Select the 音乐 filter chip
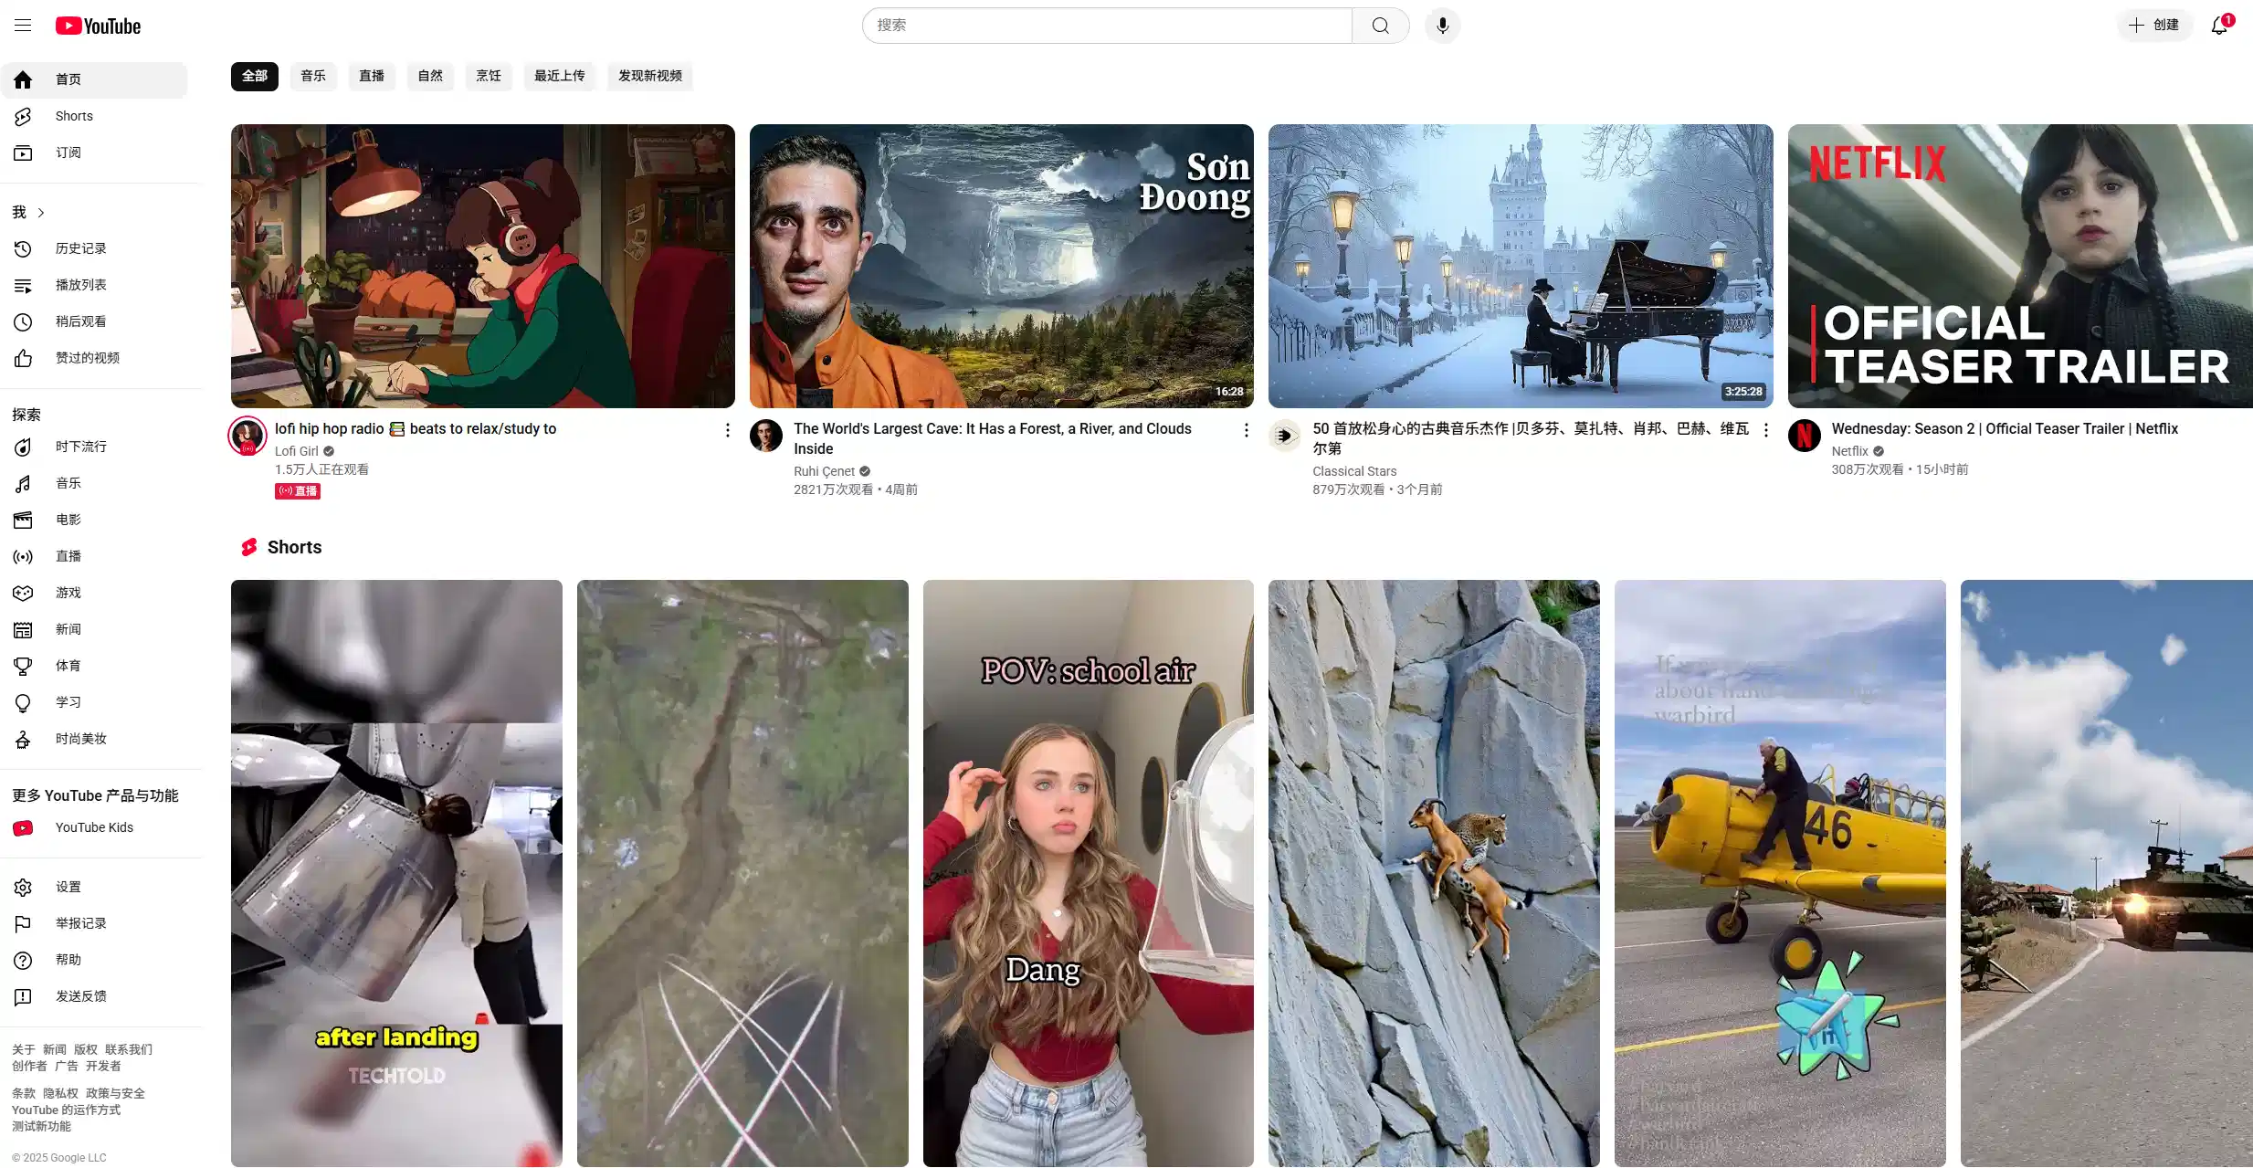 [x=312, y=76]
